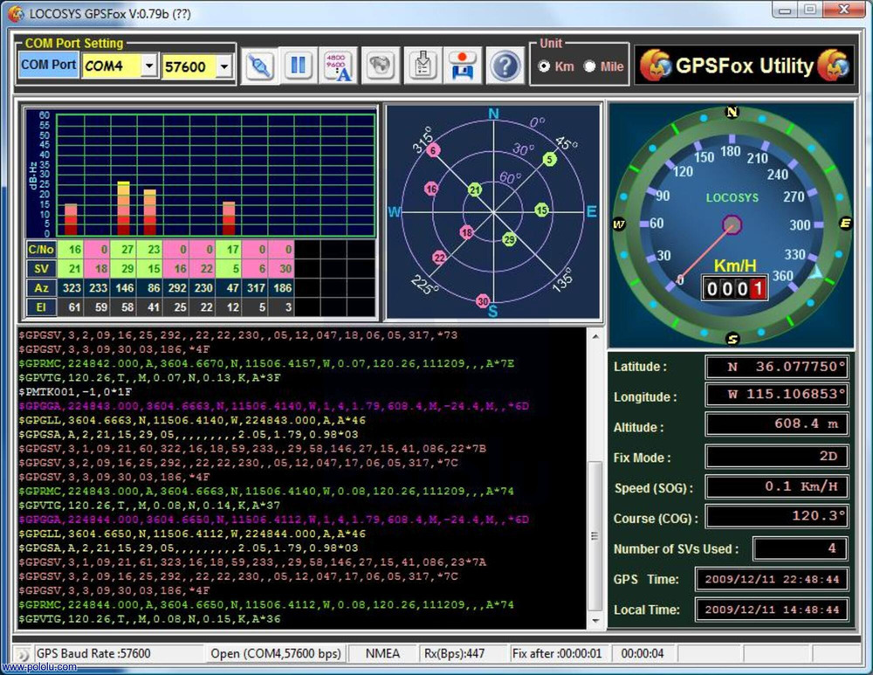The width and height of the screenshot is (873, 675).
Task: Click the fox logo left of GPSFox Utility
Action: point(655,65)
